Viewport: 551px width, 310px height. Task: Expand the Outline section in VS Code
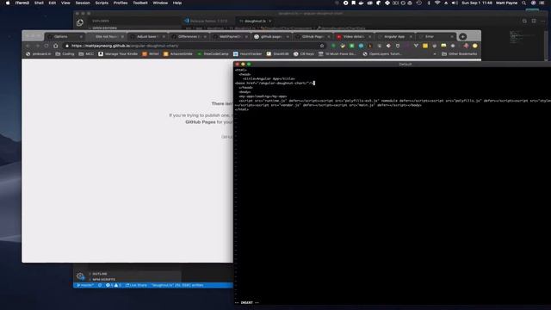[100, 274]
